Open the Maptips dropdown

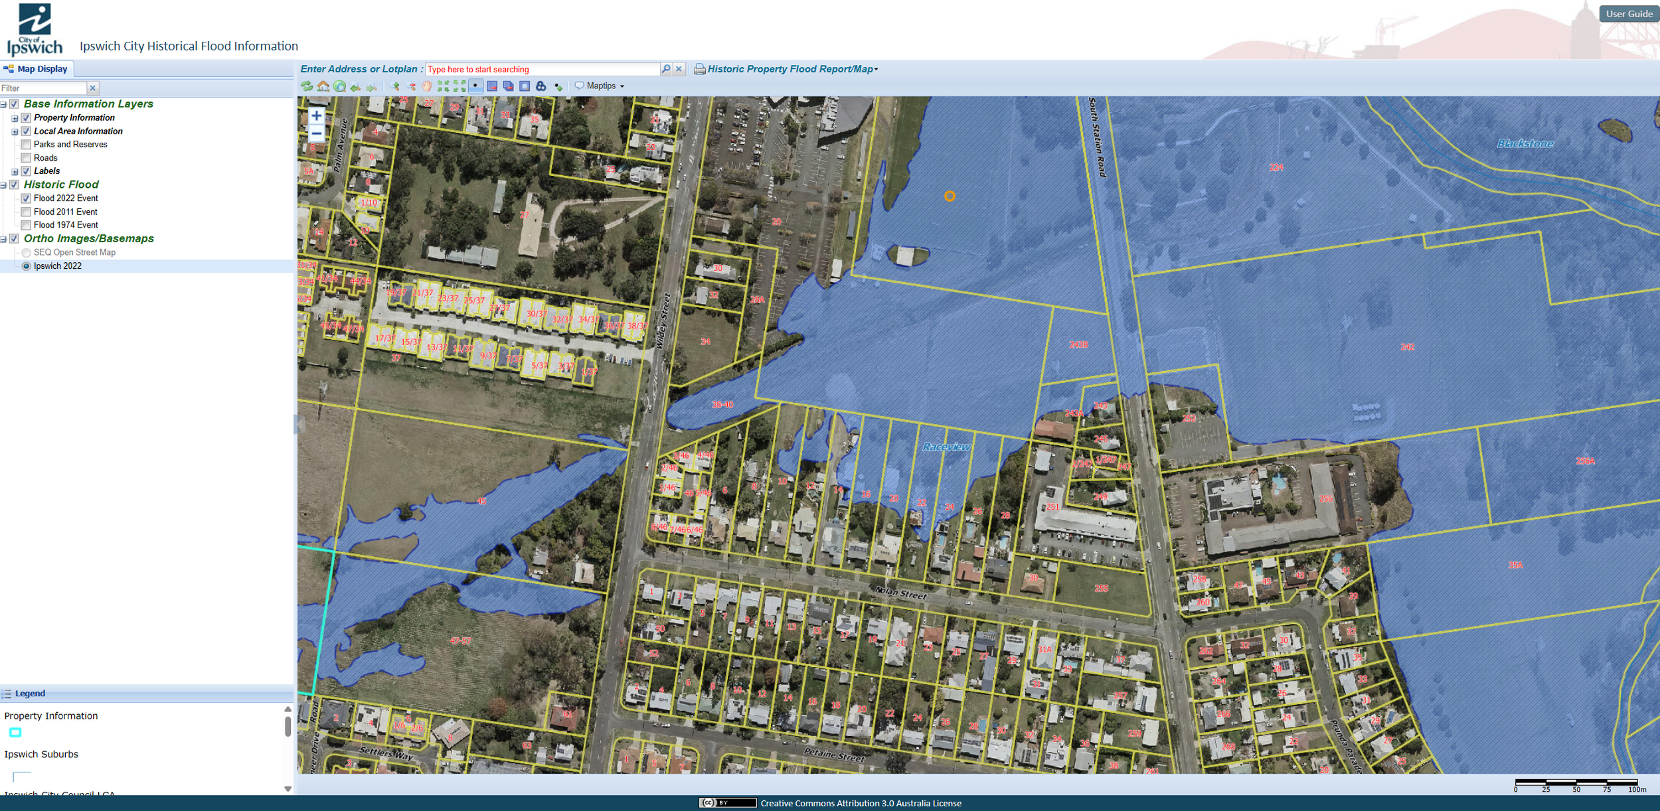pos(600,86)
